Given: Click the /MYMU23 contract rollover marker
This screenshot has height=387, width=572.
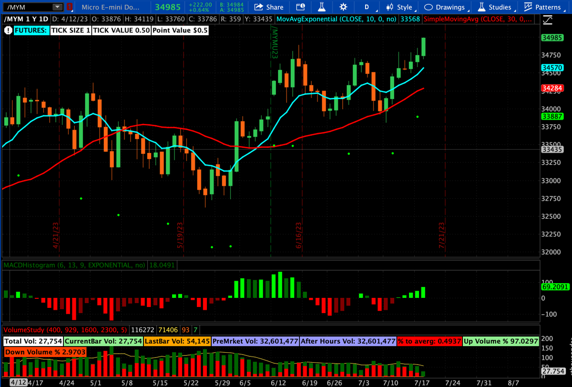Looking at the screenshot, I should point(274,43).
